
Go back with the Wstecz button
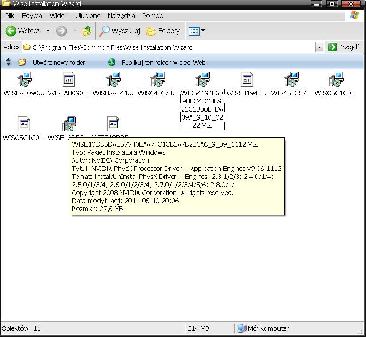click(x=23, y=31)
